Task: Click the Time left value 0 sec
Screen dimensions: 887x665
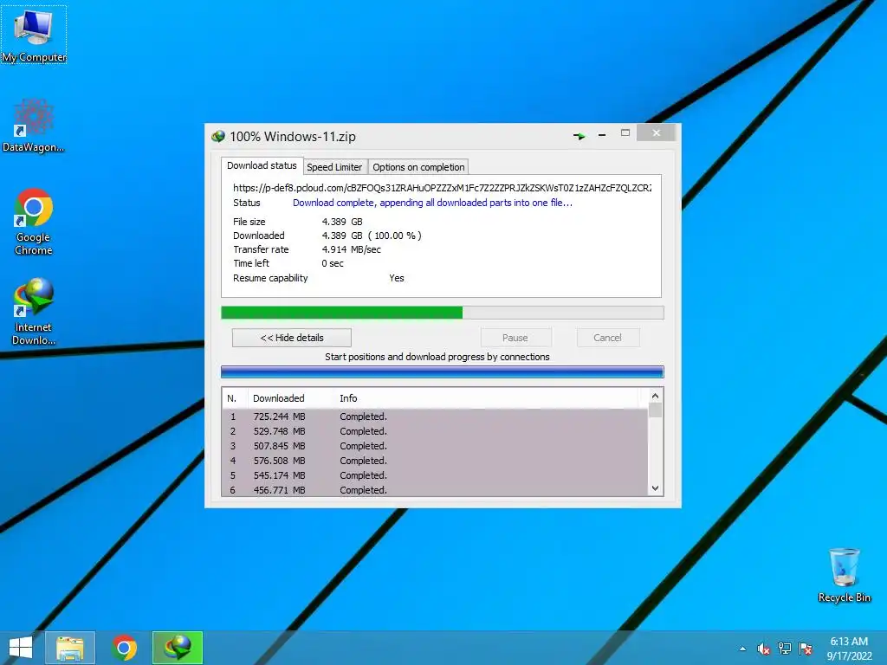Action: [x=333, y=263]
